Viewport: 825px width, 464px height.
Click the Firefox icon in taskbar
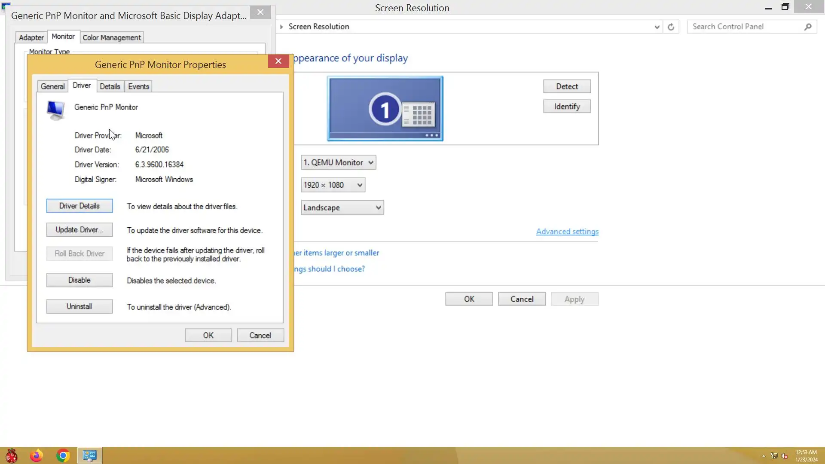(x=37, y=455)
